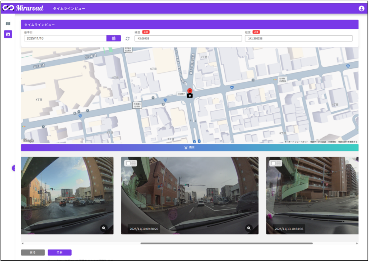Viewport: 369px width, 262px height.
Task: Zoom the first dashcam photo with the magnifier
Action: [104, 228]
